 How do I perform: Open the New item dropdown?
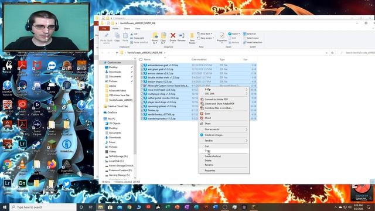[204, 34]
